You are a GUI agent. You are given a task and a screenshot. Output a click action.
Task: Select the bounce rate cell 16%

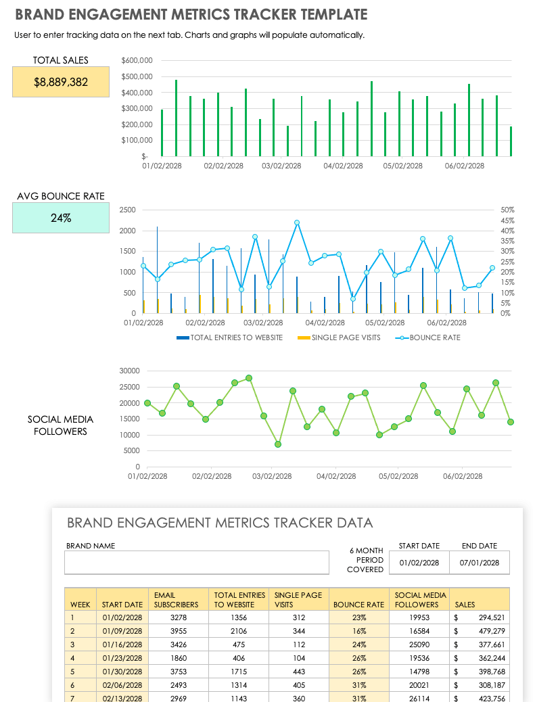point(359,631)
